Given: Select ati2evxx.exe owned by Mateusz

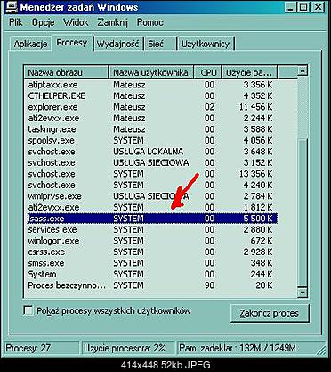Looking at the screenshot, I should [151, 118].
